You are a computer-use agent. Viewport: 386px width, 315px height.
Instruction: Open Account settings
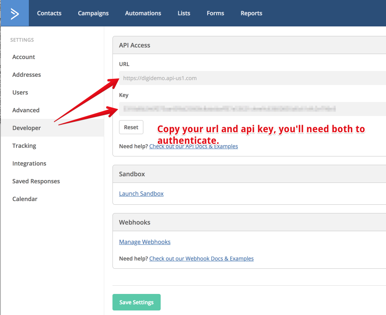pos(23,57)
